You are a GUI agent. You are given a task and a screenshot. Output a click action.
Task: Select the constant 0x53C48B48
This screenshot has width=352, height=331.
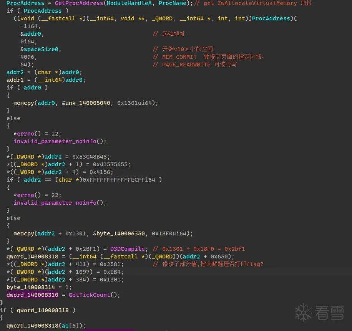90,157
